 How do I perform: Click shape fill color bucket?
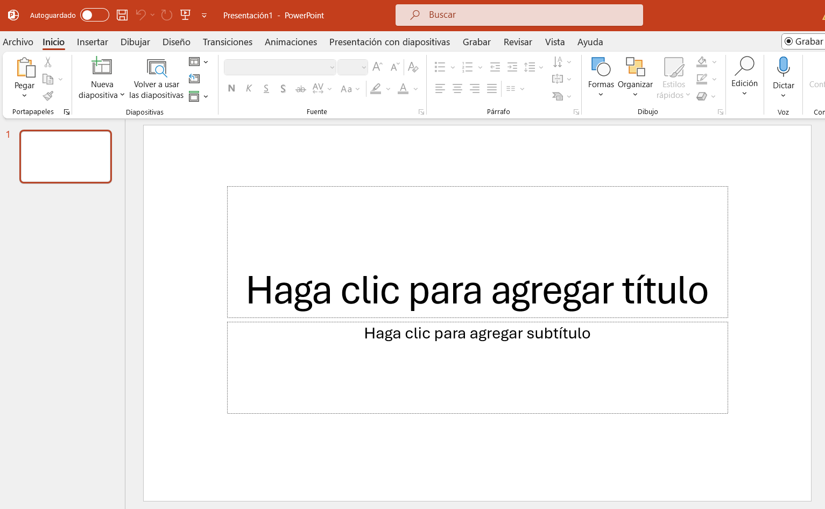point(702,62)
